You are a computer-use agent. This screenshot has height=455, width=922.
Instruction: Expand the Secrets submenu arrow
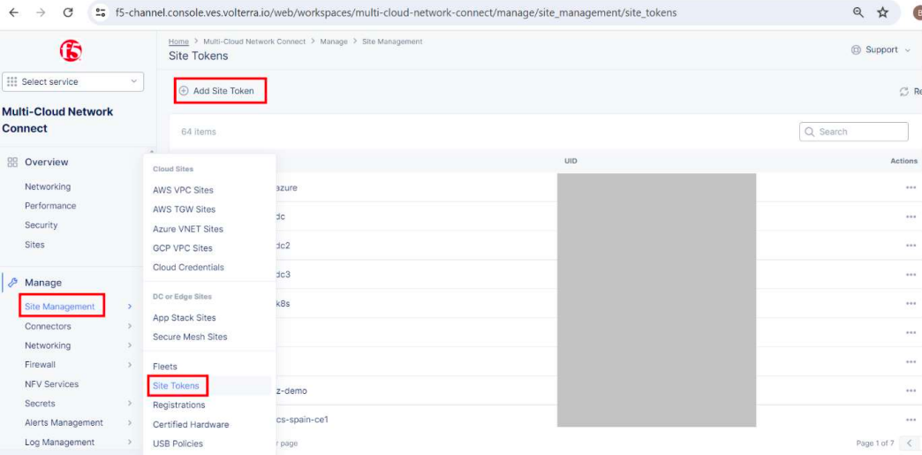129,404
